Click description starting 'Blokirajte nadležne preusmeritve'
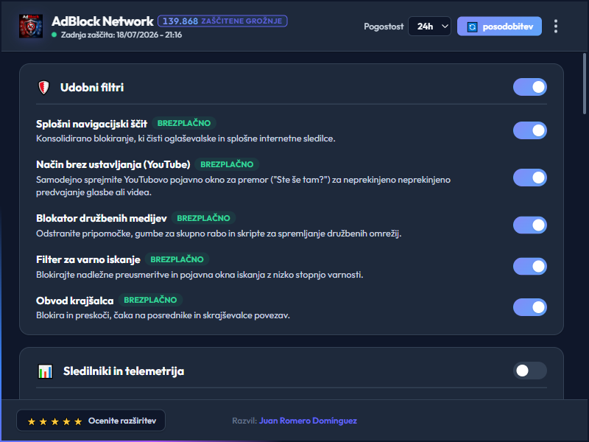 pyautogui.click(x=200, y=275)
